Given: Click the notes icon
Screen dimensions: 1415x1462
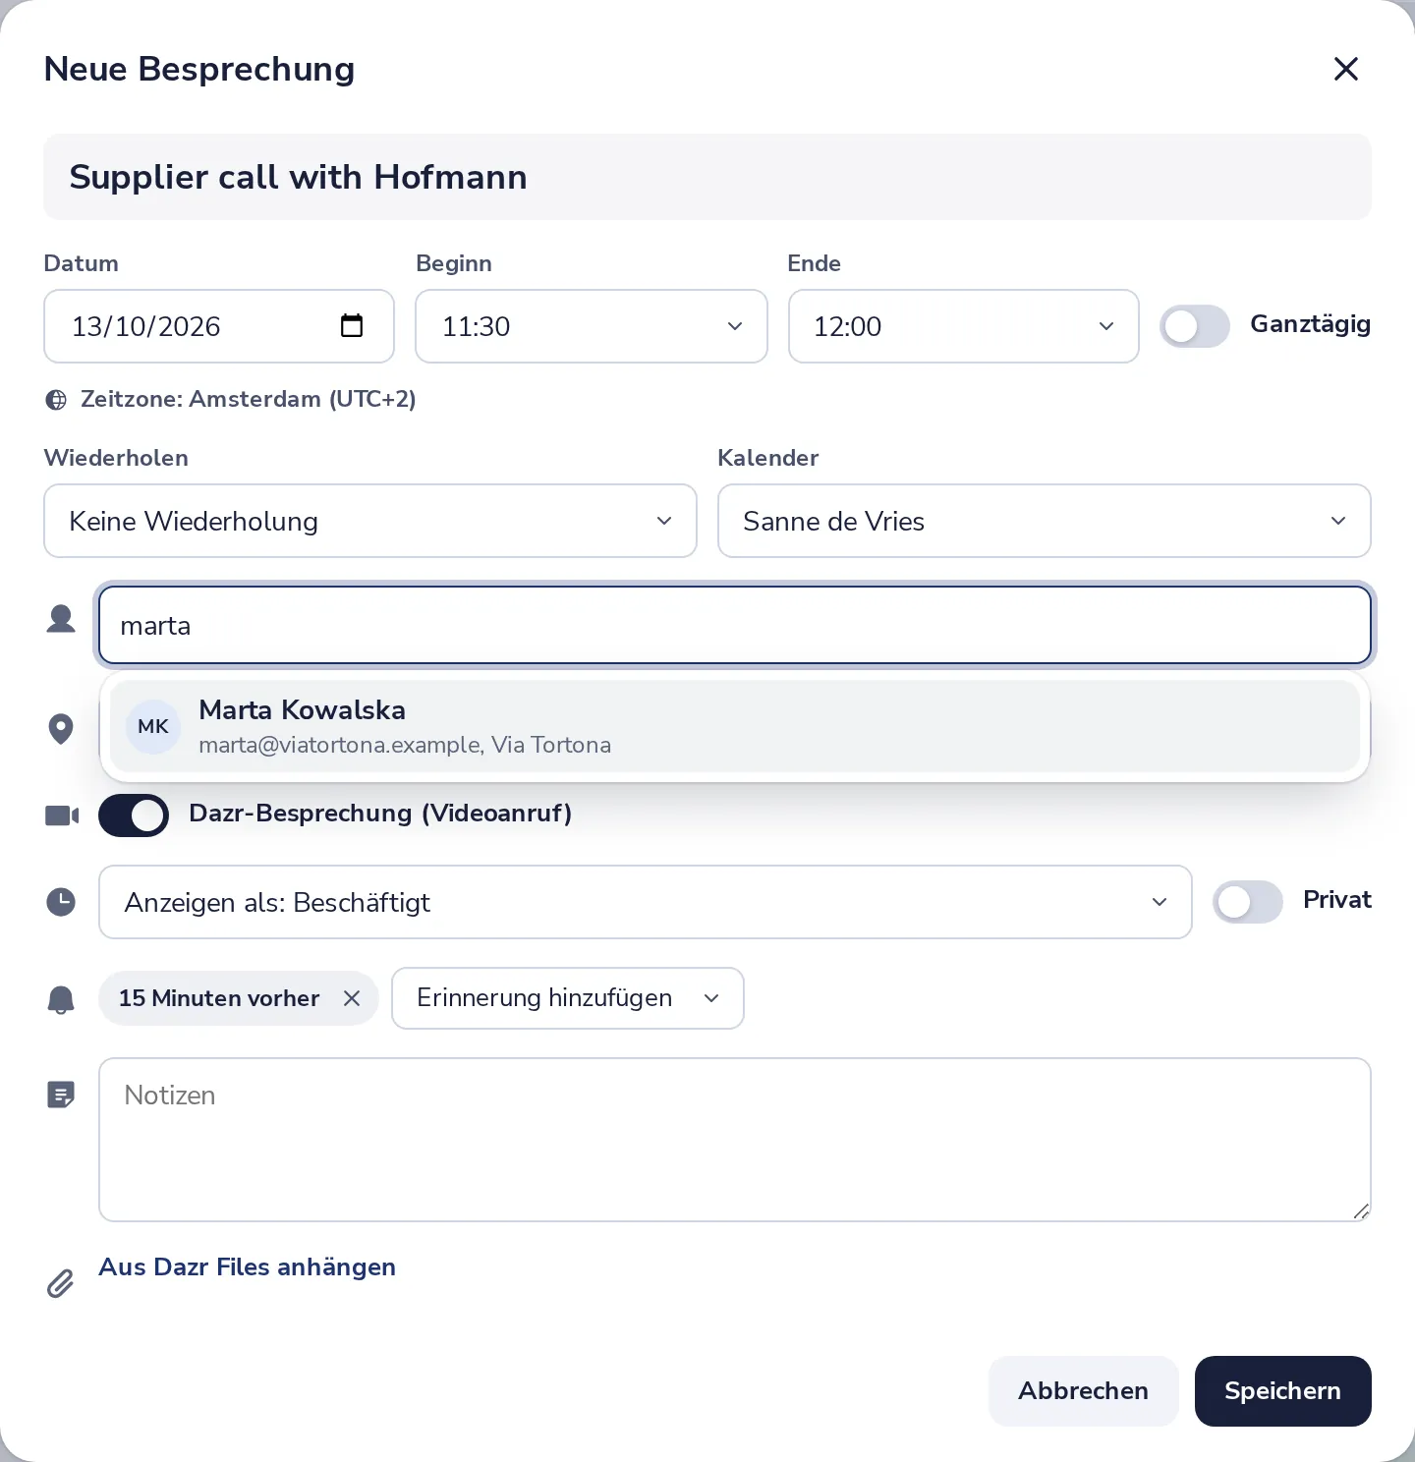Looking at the screenshot, I should [x=61, y=1095].
